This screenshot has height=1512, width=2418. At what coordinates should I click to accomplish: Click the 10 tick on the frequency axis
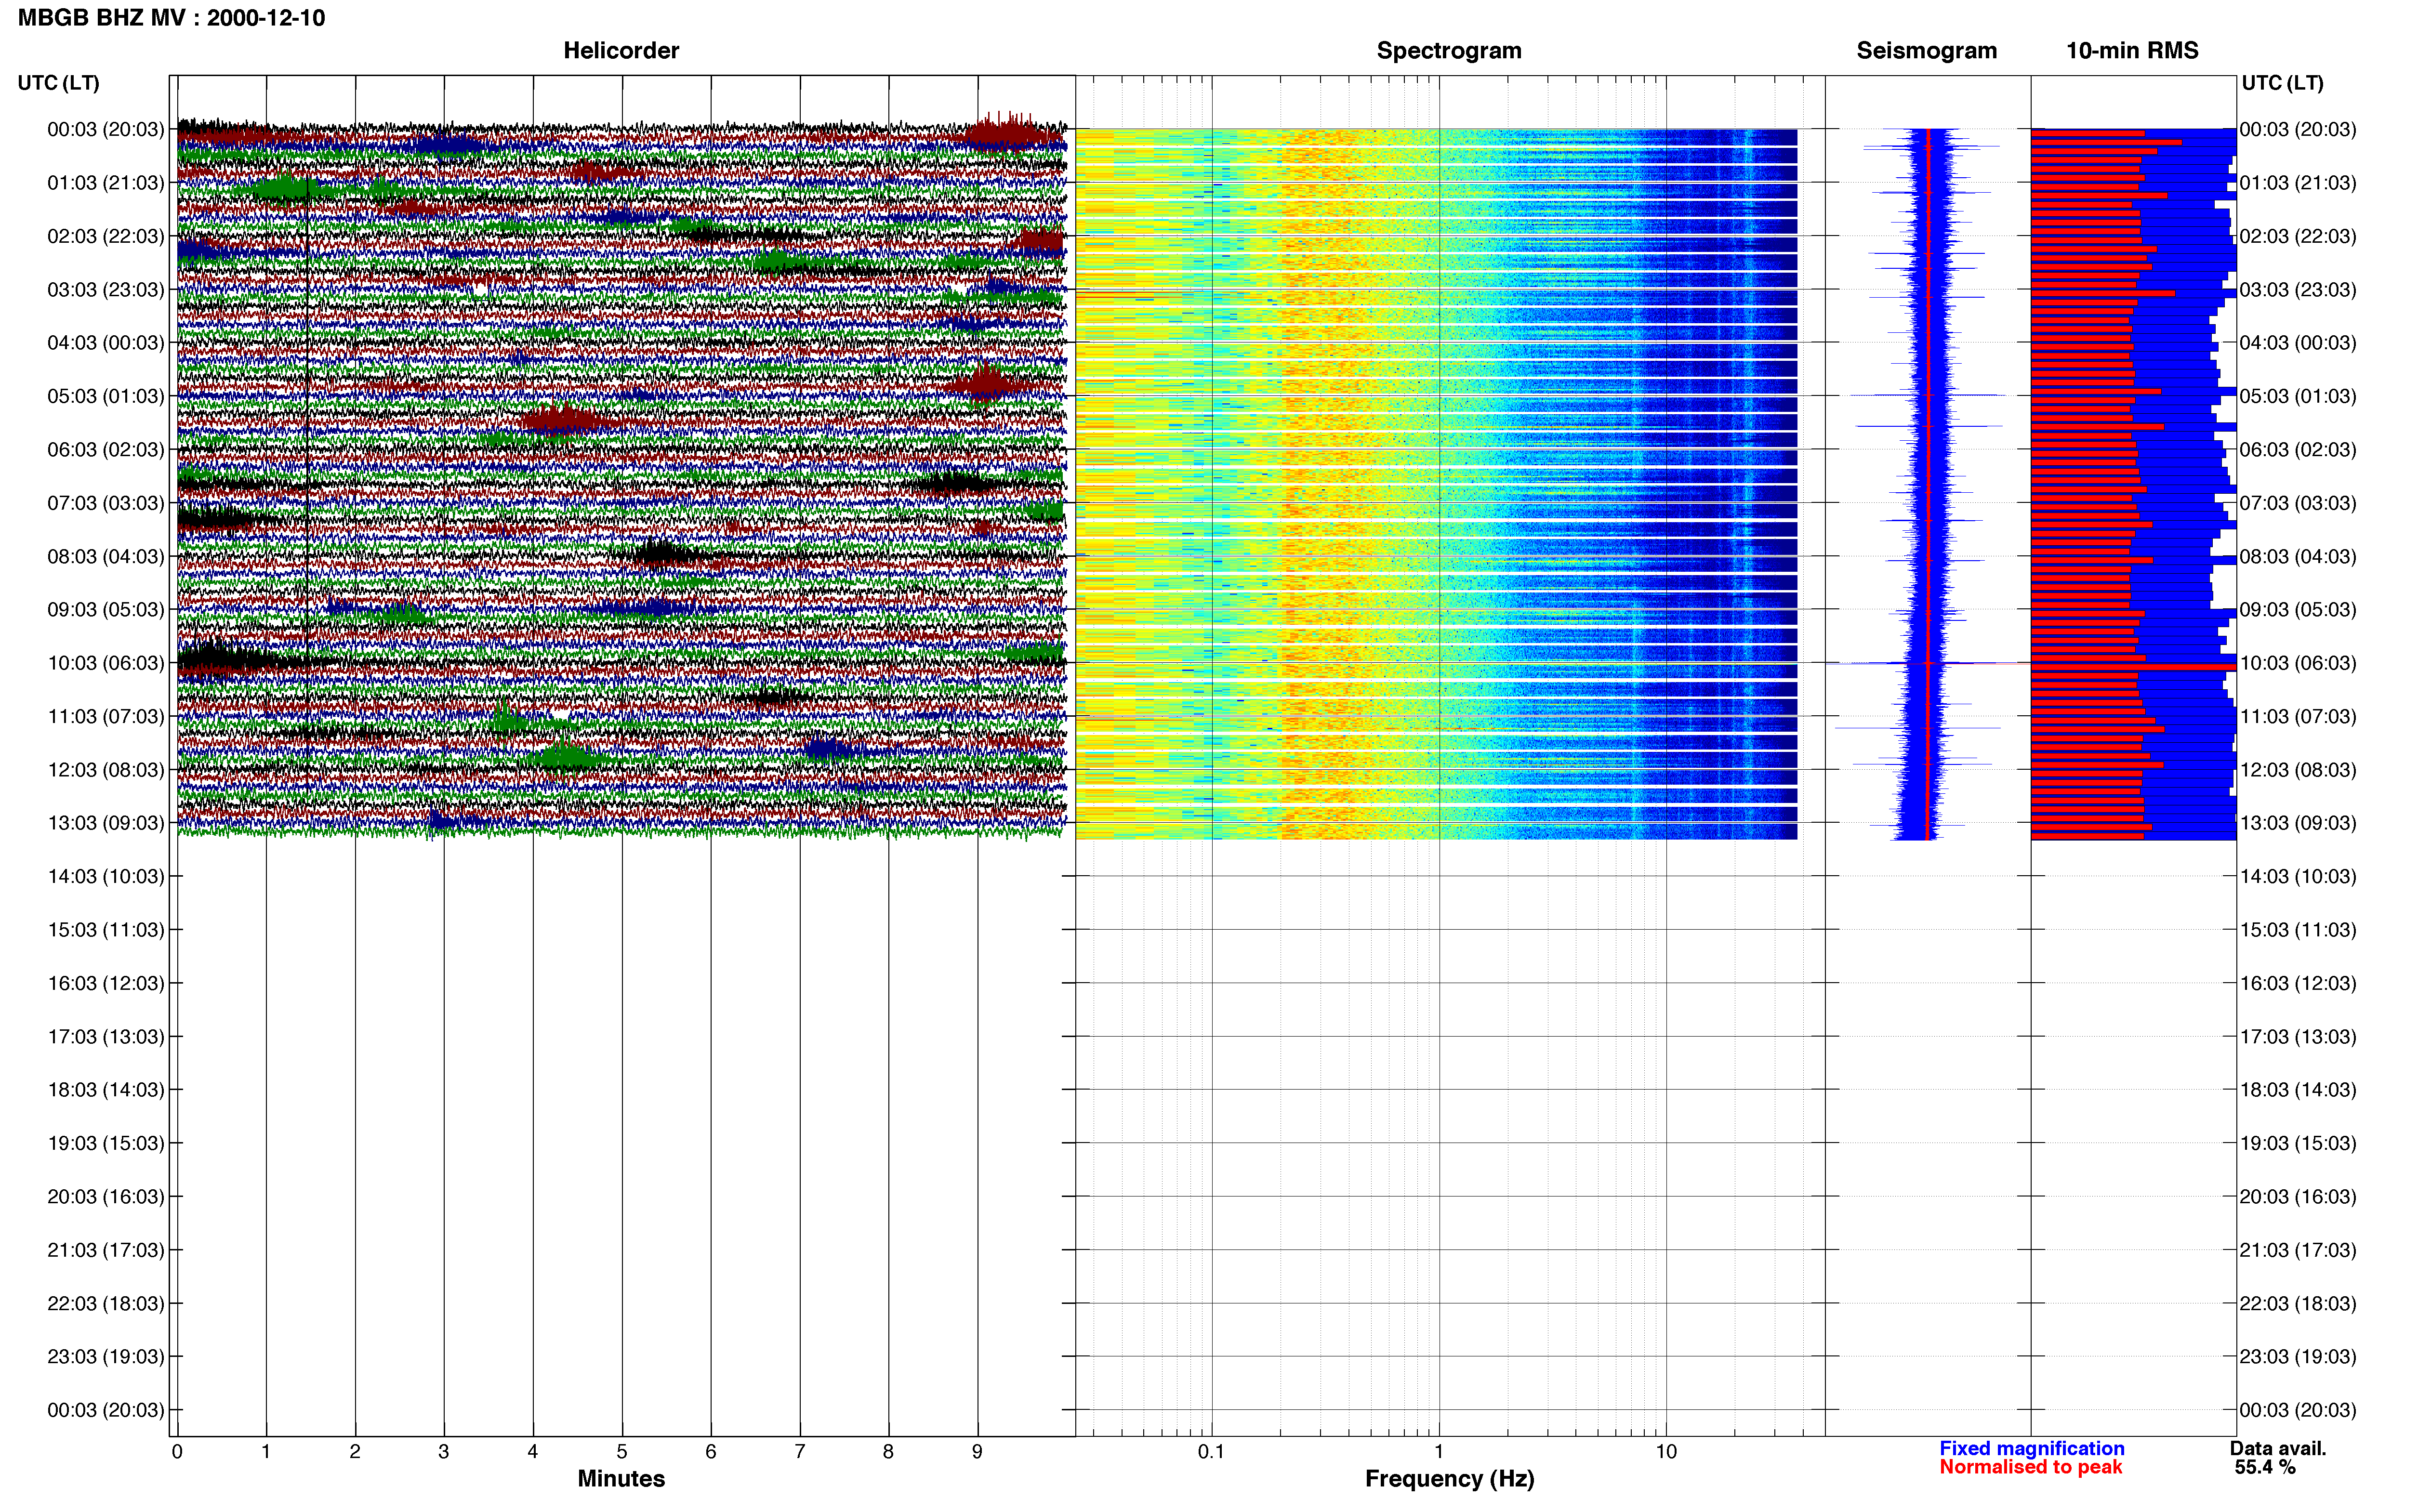click(x=1665, y=1451)
